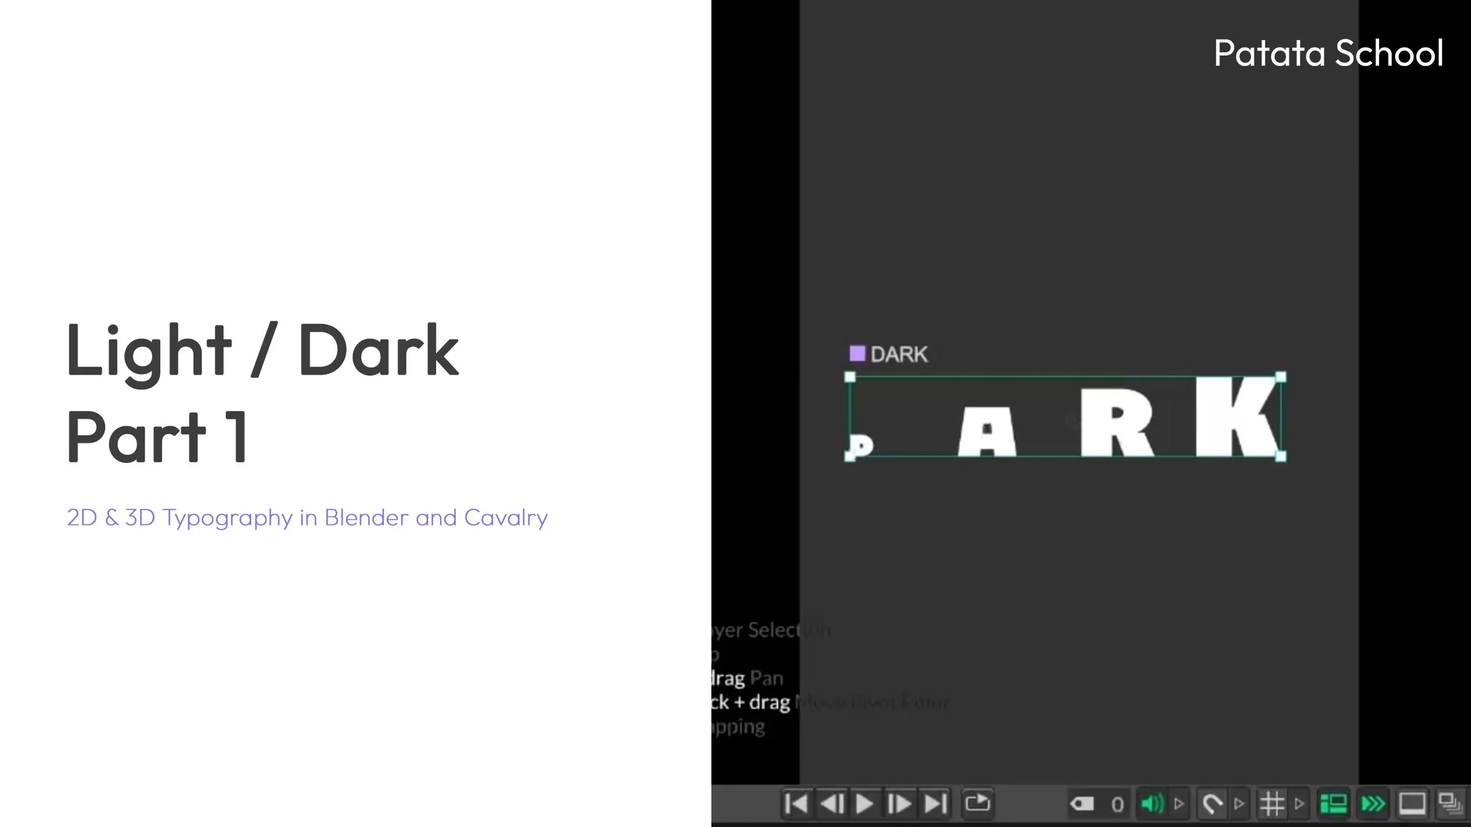Step back one frame
The image size is (1471, 827).
point(831,803)
